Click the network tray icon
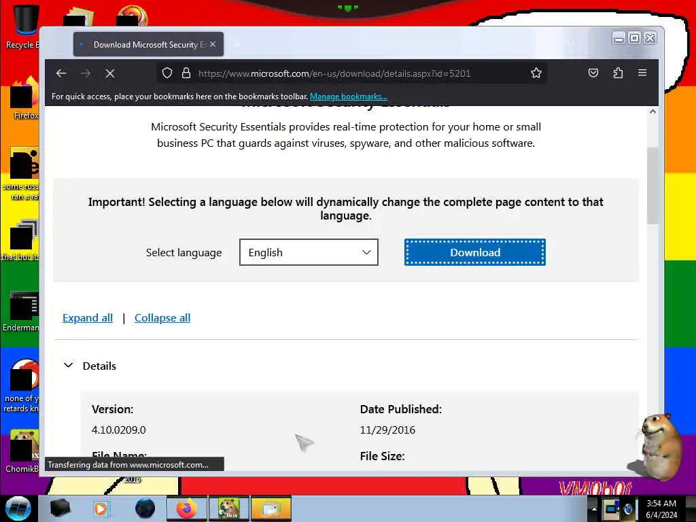This screenshot has width=696, height=522. pyautogui.click(x=612, y=508)
